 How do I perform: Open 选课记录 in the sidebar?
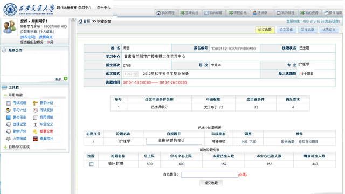click(x=19, y=124)
